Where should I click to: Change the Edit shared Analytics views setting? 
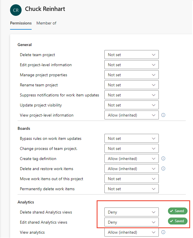click(131, 222)
